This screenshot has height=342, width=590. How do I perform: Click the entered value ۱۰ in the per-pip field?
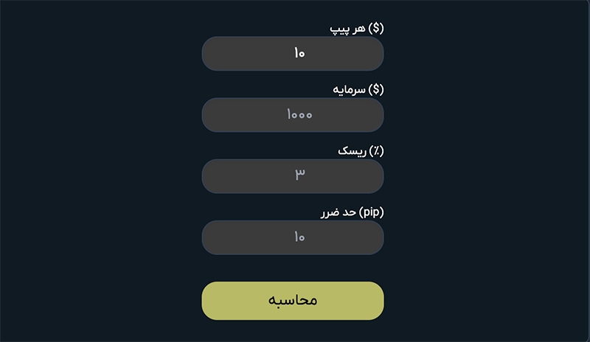(x=299, y=54)
